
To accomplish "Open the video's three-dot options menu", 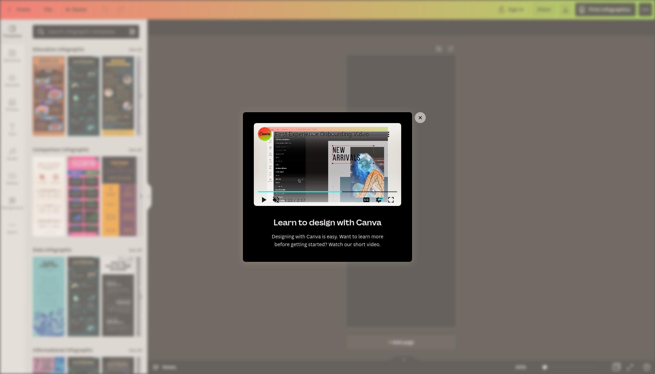I will [x=388, y=134].
